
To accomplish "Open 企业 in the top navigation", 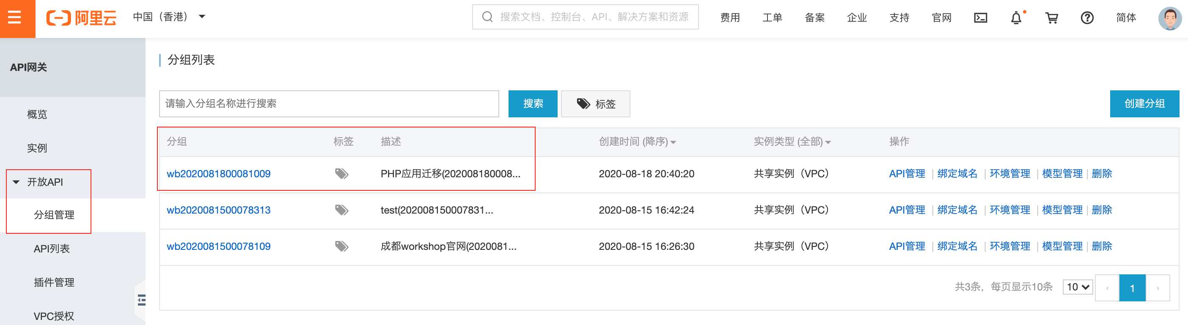I will [857, 17].
